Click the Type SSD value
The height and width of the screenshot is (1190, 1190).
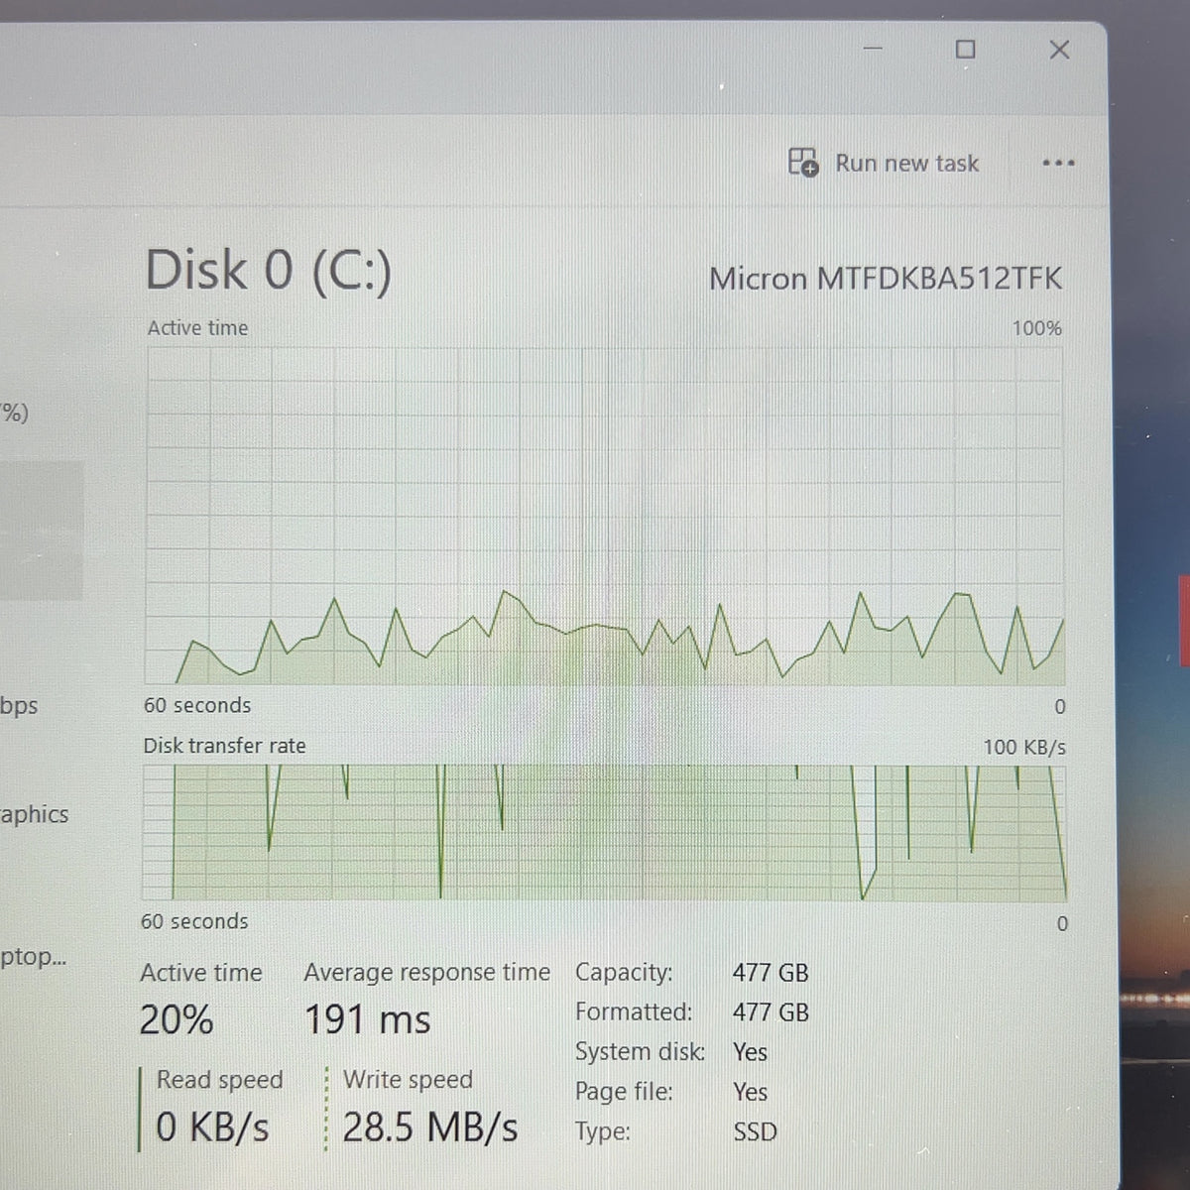click(x=755, y=1131)
